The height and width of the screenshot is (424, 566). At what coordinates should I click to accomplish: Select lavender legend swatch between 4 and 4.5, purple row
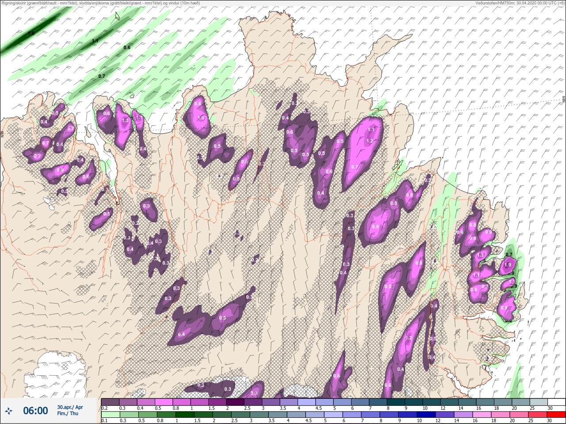pyautogui.click(x=307, y=402)
